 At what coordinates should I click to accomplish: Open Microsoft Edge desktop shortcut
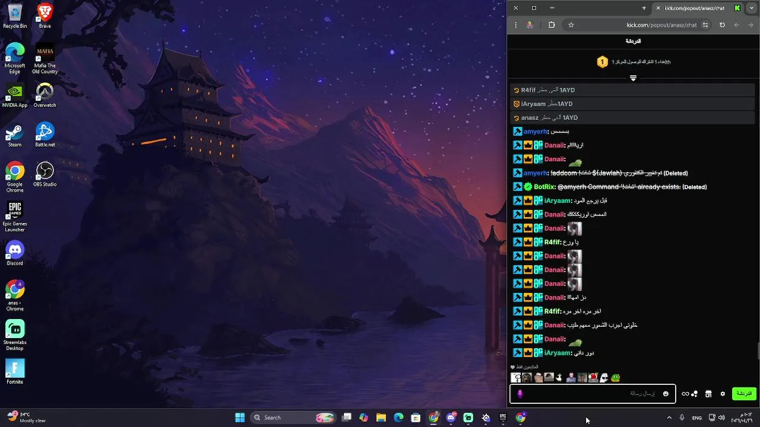(15, 59)
